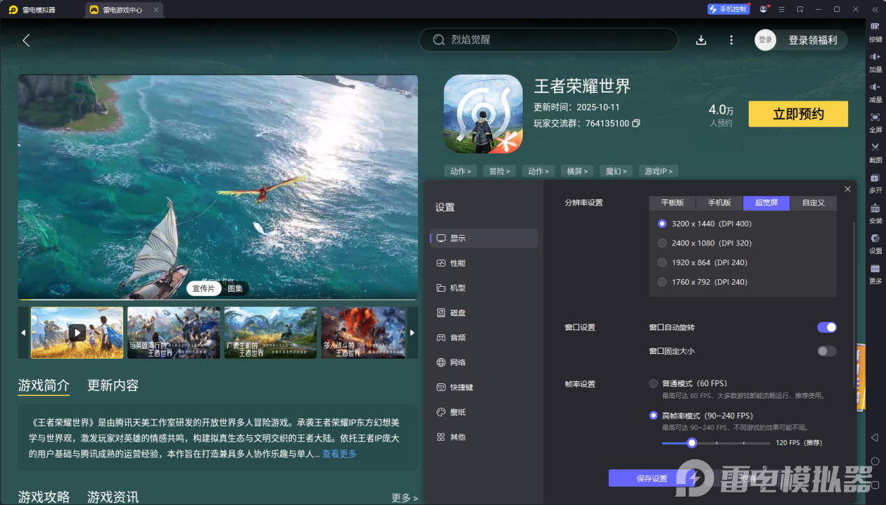
Task: Switch to the 手机版 resolution tab
Action: 719,202
